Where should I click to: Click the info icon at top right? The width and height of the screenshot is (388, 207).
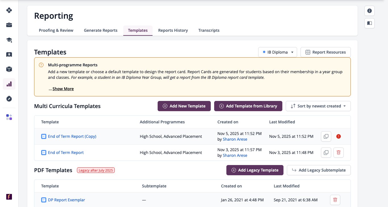click(370, 11)
